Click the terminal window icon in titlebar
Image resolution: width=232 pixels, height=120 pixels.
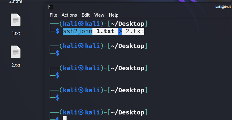pyautogui.click(x=51, y=7)
